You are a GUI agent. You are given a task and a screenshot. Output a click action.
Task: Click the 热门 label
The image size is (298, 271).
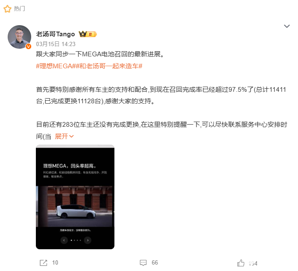tap(19, 9)
